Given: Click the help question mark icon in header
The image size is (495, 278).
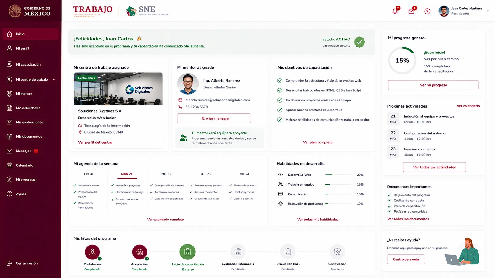Looking at the screenshot, I should [427, 11].
